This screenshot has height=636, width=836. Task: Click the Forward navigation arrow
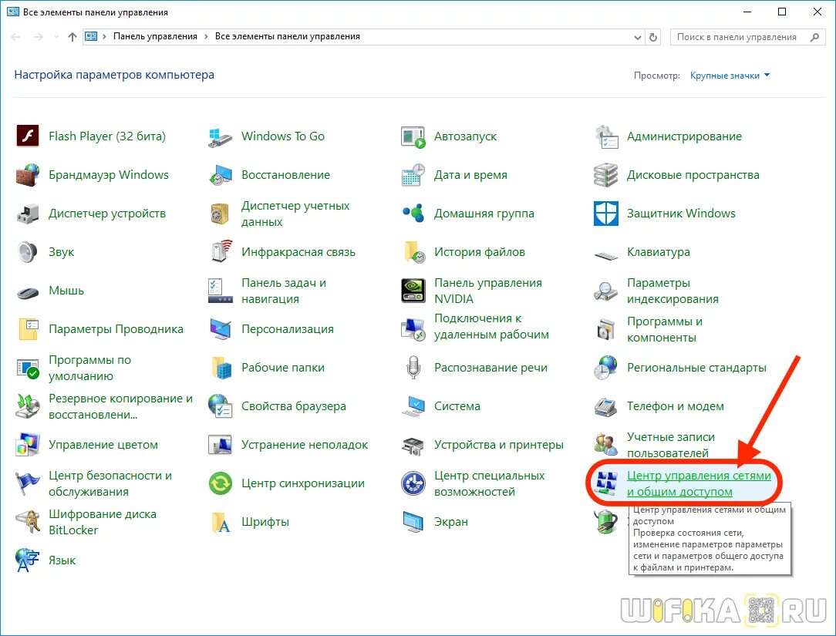38,37
